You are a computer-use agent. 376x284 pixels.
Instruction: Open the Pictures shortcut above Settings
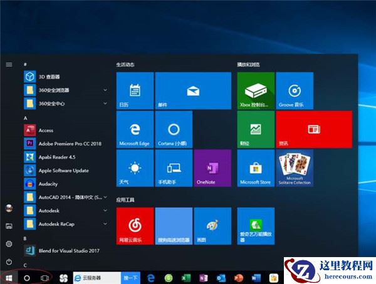(9, 226)
